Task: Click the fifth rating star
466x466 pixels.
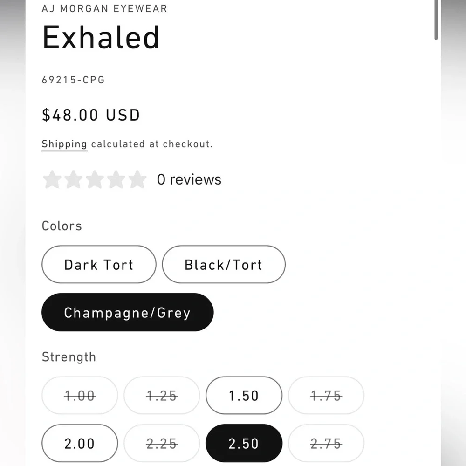Action: 137,179
